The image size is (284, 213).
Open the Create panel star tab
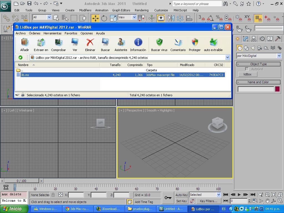(237, 39)
